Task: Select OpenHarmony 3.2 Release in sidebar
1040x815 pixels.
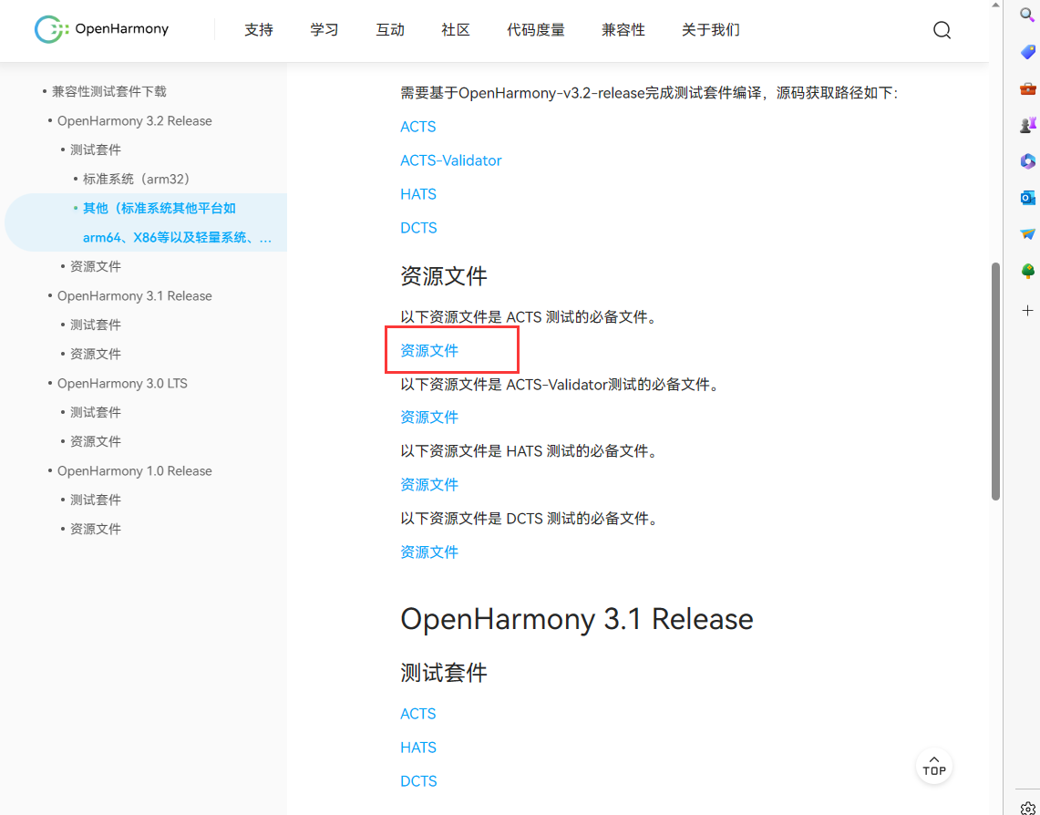Action: pos(135,120)
